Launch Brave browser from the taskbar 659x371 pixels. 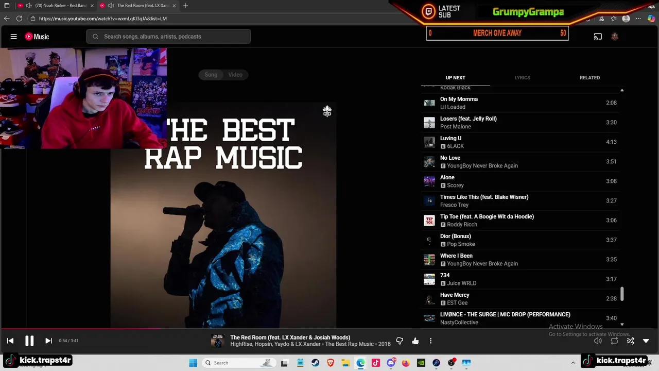click(330, 363)
